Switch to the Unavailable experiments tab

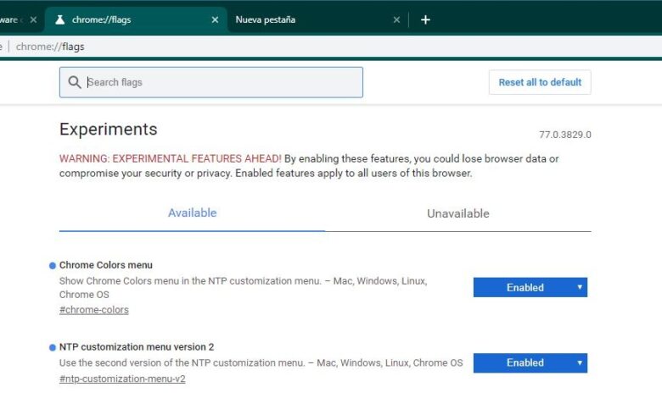click(457, 214)
